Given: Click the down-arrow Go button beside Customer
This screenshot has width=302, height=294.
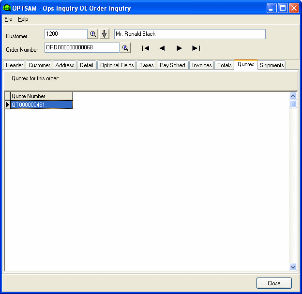Looking at the screenshot, I should [105, 34].
